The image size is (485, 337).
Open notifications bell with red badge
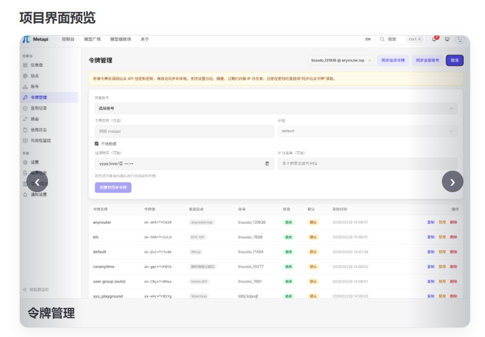(x=434, y=39)
